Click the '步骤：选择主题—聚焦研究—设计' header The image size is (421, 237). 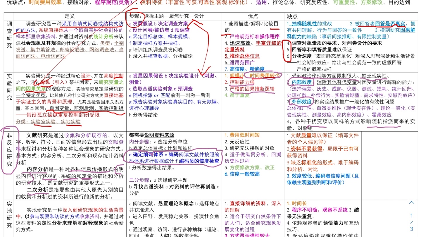click(166, 16)
